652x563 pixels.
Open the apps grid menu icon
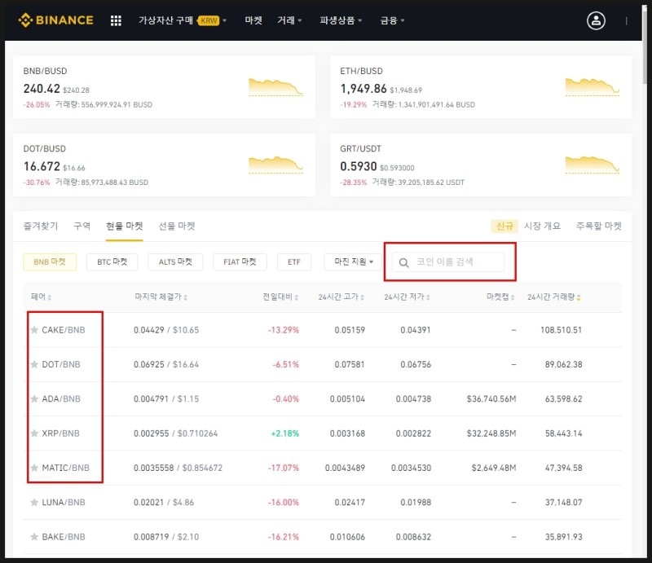coord(116,20)
